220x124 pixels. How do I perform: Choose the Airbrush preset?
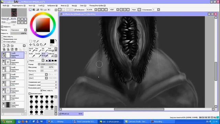[x=51, y=55]
